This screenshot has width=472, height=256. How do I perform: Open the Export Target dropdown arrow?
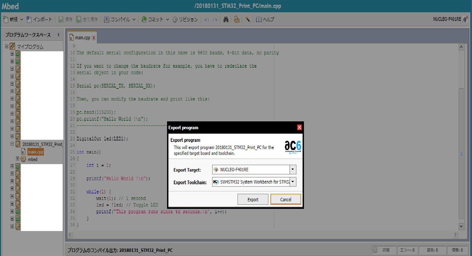(x=293, y=170)
